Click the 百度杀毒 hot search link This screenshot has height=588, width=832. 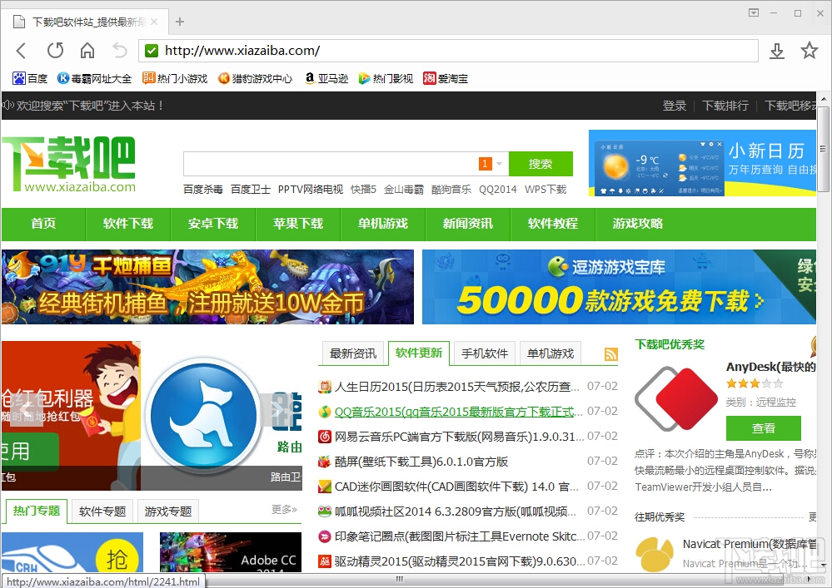203,189
